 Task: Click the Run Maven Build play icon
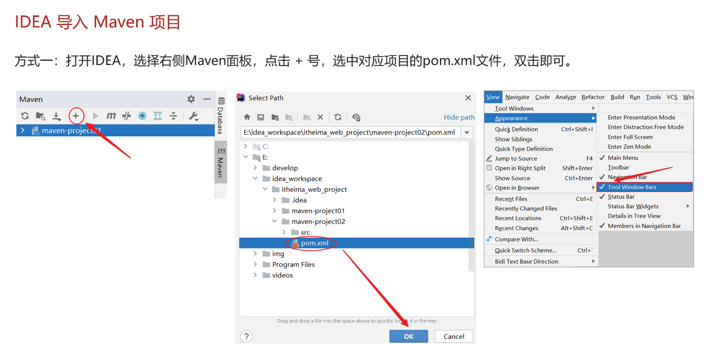[x=96, y=116]
